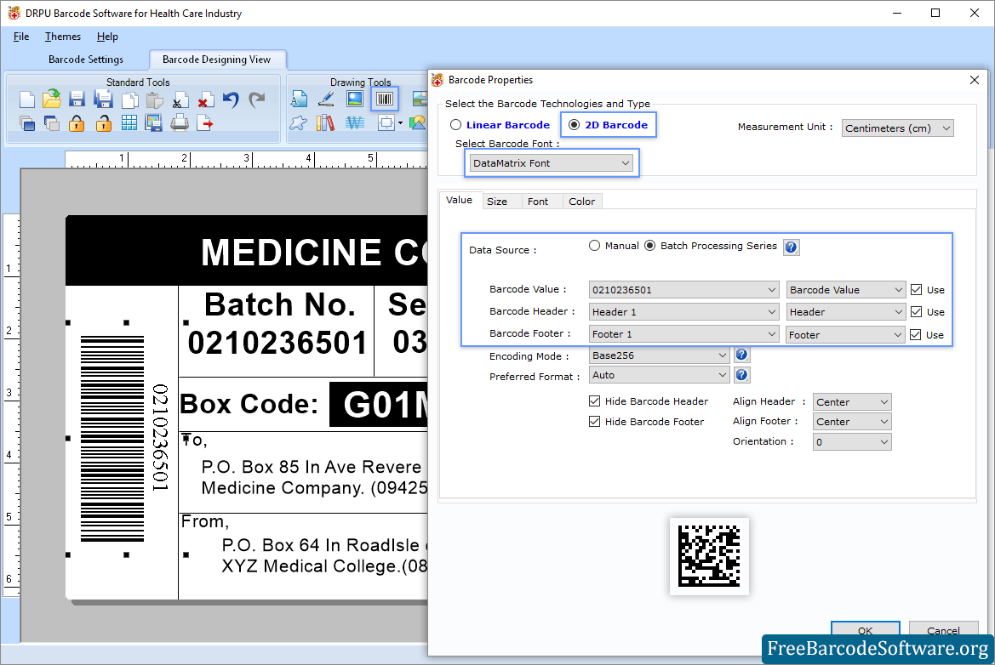Click the DataMatrix barcode preview image
The height and width of the screenshot is (665, 995).
(x=709, y=556)
